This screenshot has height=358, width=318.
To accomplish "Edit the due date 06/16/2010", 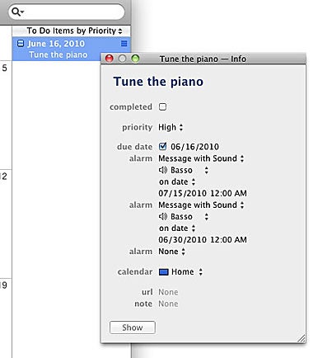I will point(194,147).
